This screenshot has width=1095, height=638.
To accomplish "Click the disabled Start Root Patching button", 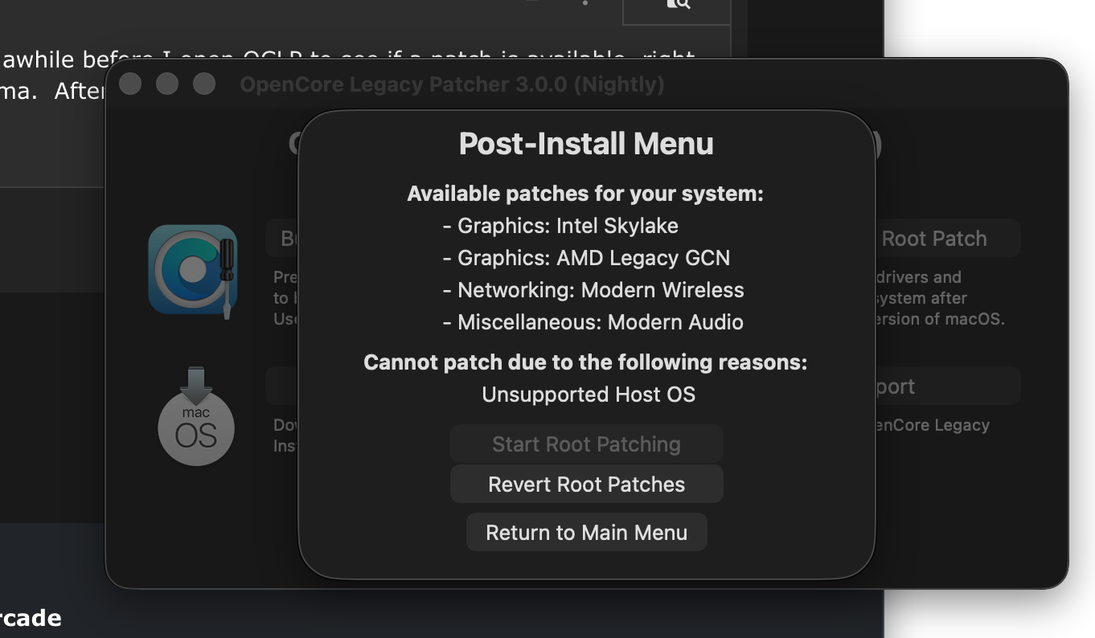I will pyautogui.click(x=586, y=444).
